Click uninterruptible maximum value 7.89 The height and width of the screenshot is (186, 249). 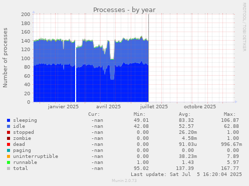coord(233,156)
